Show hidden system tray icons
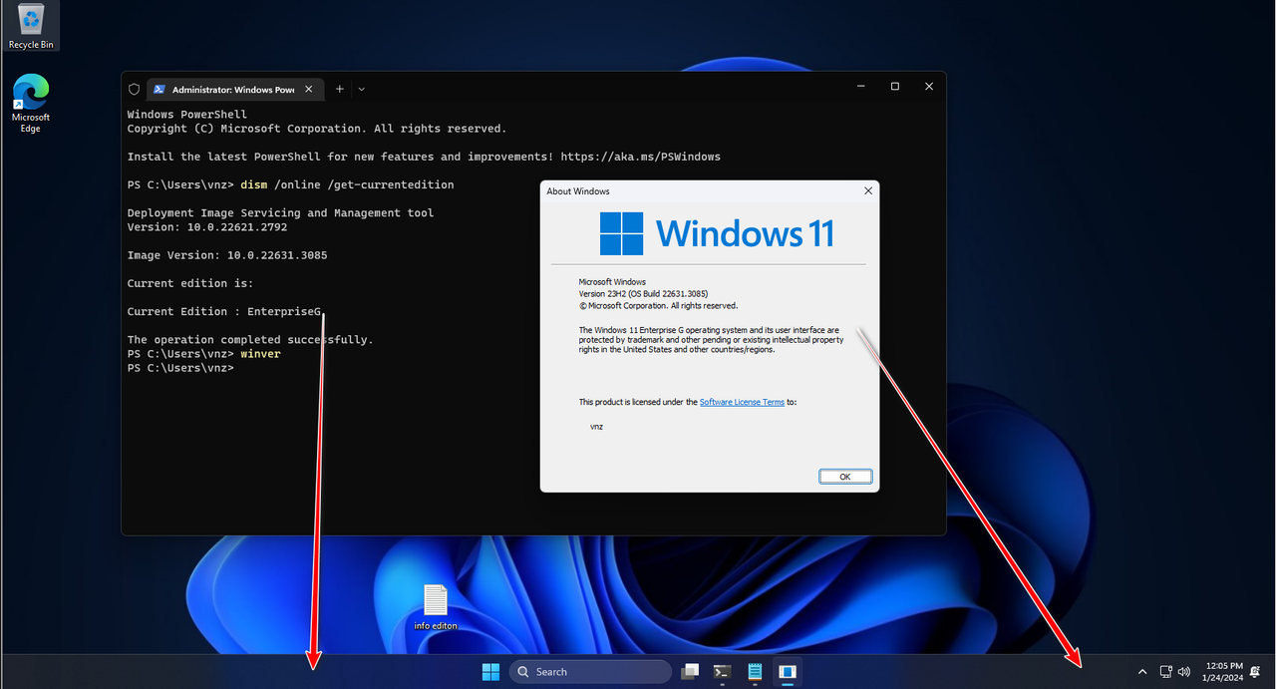 click(x=1142, y=672)
